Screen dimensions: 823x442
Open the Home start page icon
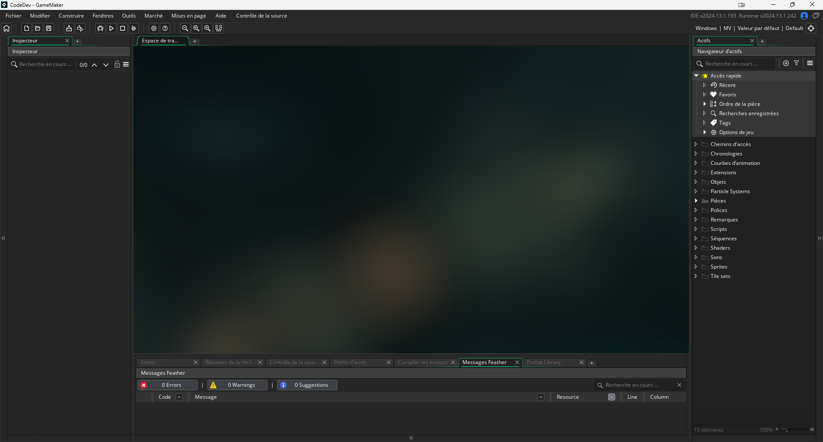(x=6, y=28)
